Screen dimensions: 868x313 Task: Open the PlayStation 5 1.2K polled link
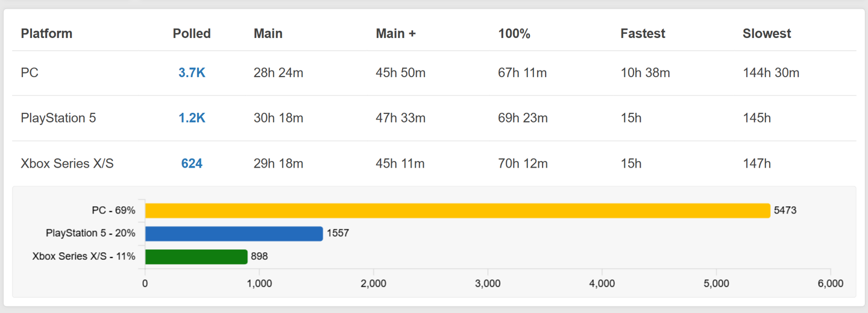[192, 118]
